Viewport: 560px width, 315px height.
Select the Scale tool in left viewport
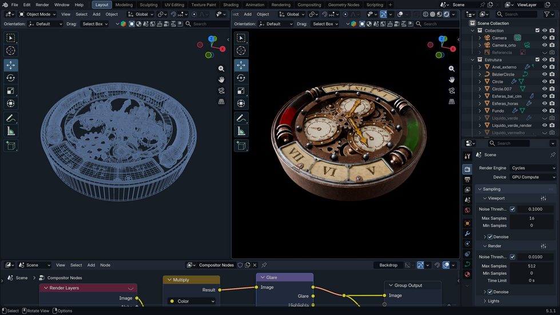11,90
